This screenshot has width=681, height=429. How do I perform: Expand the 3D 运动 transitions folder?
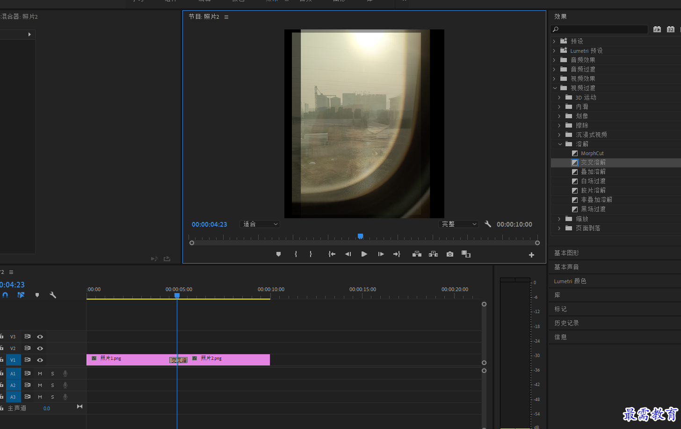[559, 97]
